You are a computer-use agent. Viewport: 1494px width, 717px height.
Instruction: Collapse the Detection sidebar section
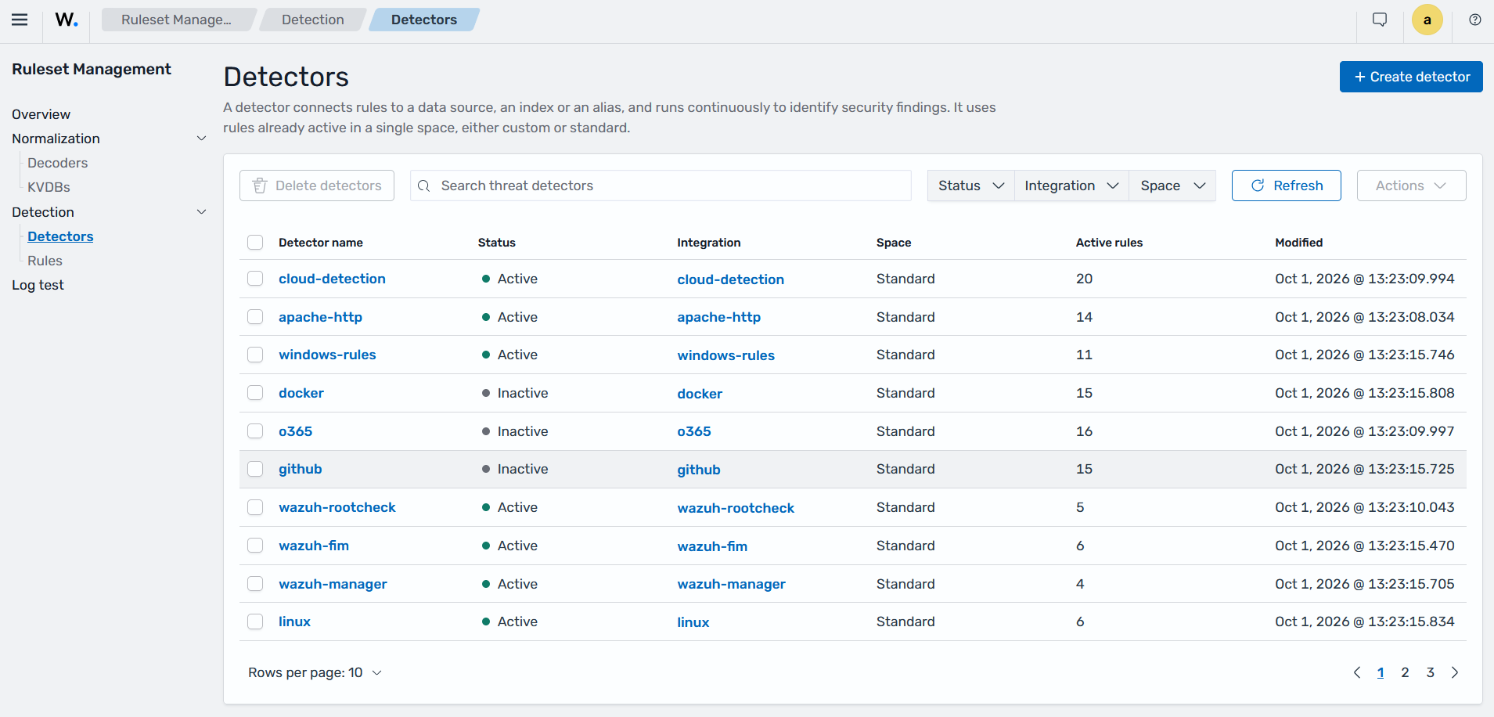[201, 212]
